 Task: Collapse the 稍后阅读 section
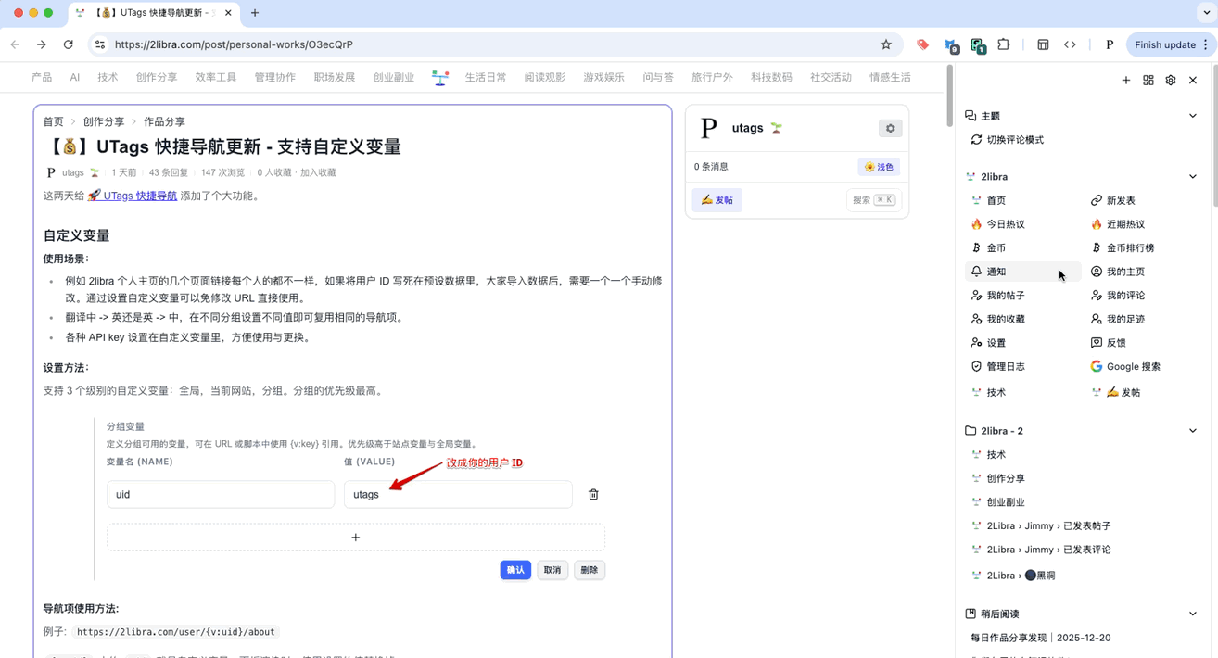[1194, 613]
